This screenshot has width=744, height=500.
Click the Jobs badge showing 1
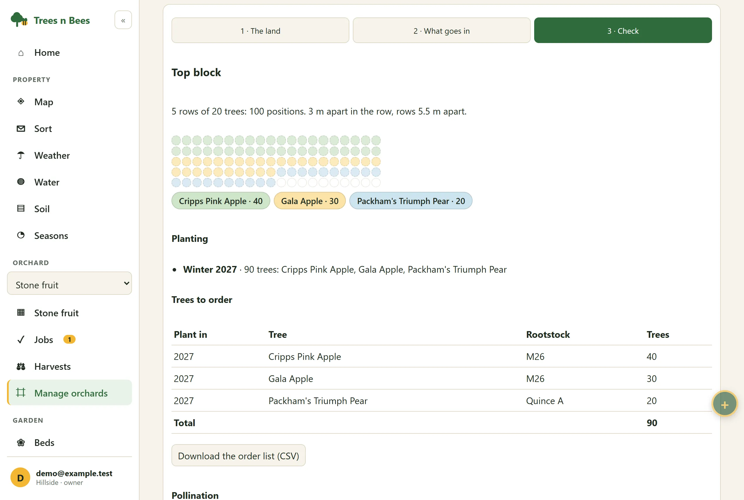69,339
